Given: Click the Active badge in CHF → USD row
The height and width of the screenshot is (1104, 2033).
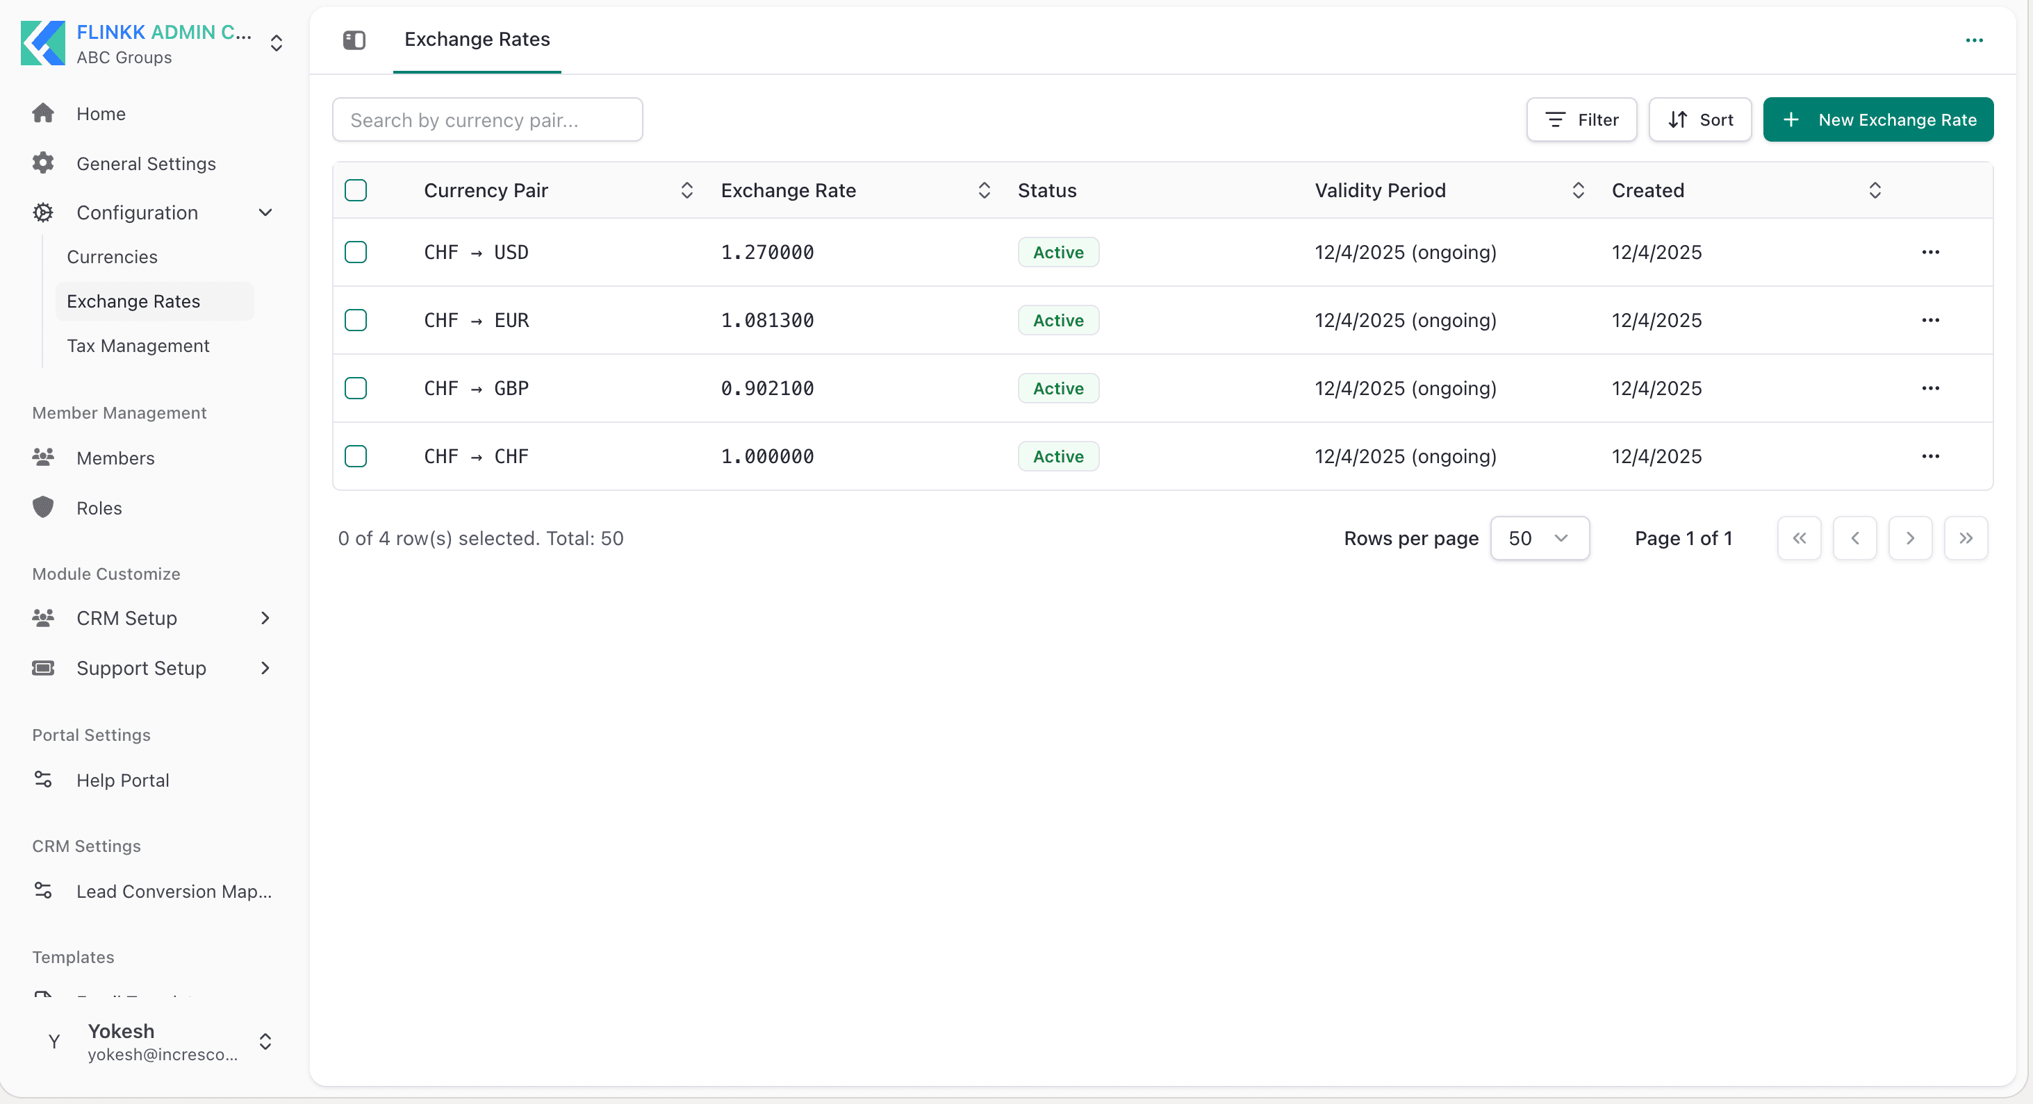Looking at the screenshot, I should pyautogui.click(x=1058, y=252).
